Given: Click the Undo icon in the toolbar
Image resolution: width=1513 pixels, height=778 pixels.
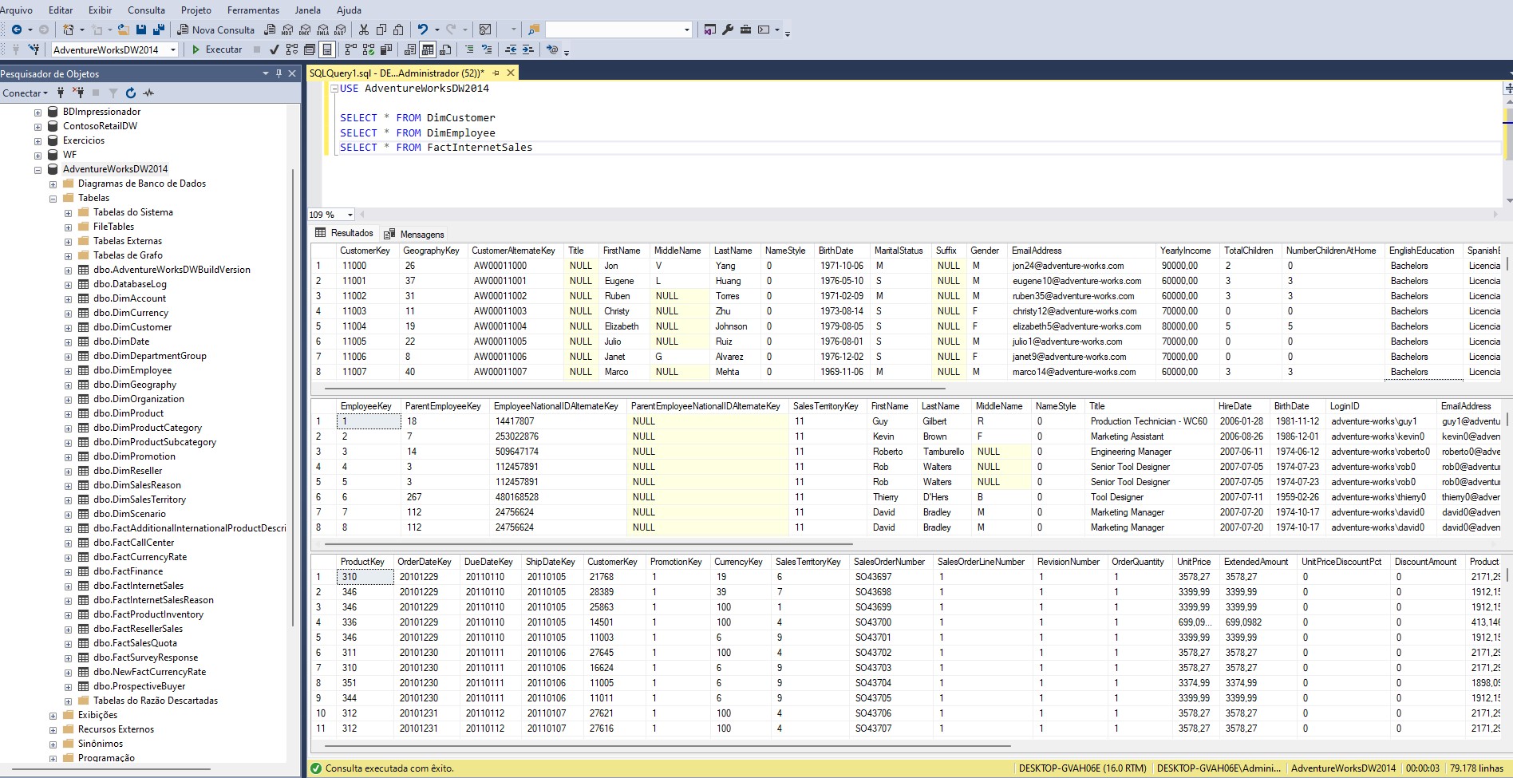Looking at the screenshot, I should pos(423,30).
